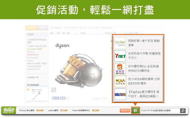Click the 0 share count box
This screenshot has width=190, height=118.
68,98
